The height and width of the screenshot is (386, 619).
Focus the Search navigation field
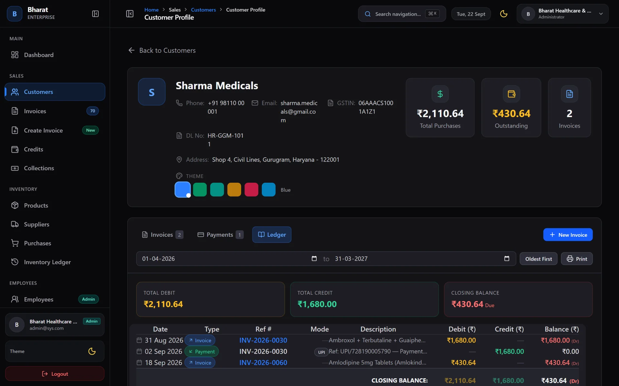(402, 14)
